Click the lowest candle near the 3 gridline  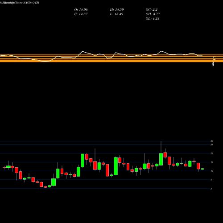pyautogui.click(x=45, y=187)
